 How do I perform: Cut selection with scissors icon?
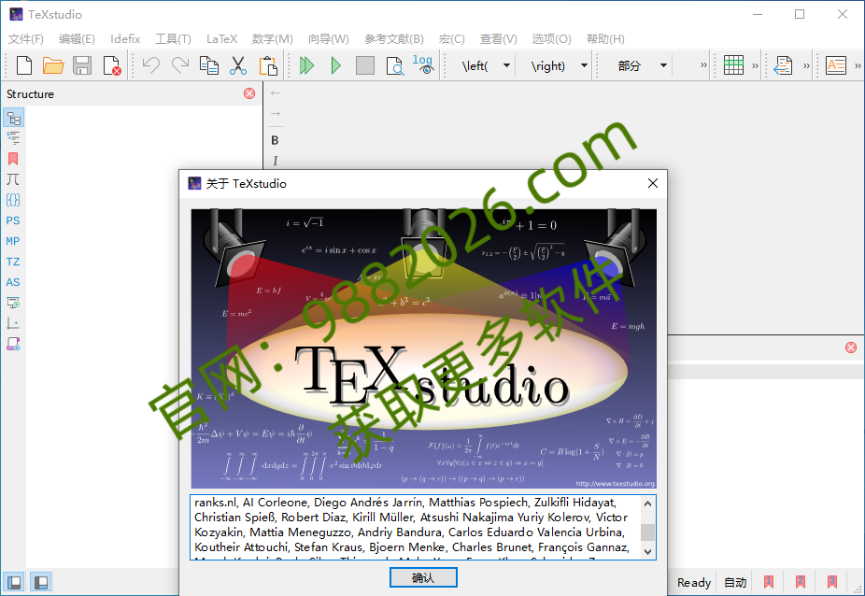click(x=238, y=65)
